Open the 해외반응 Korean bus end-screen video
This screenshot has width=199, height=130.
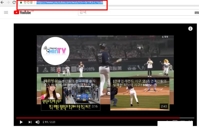tap(71, 94)
